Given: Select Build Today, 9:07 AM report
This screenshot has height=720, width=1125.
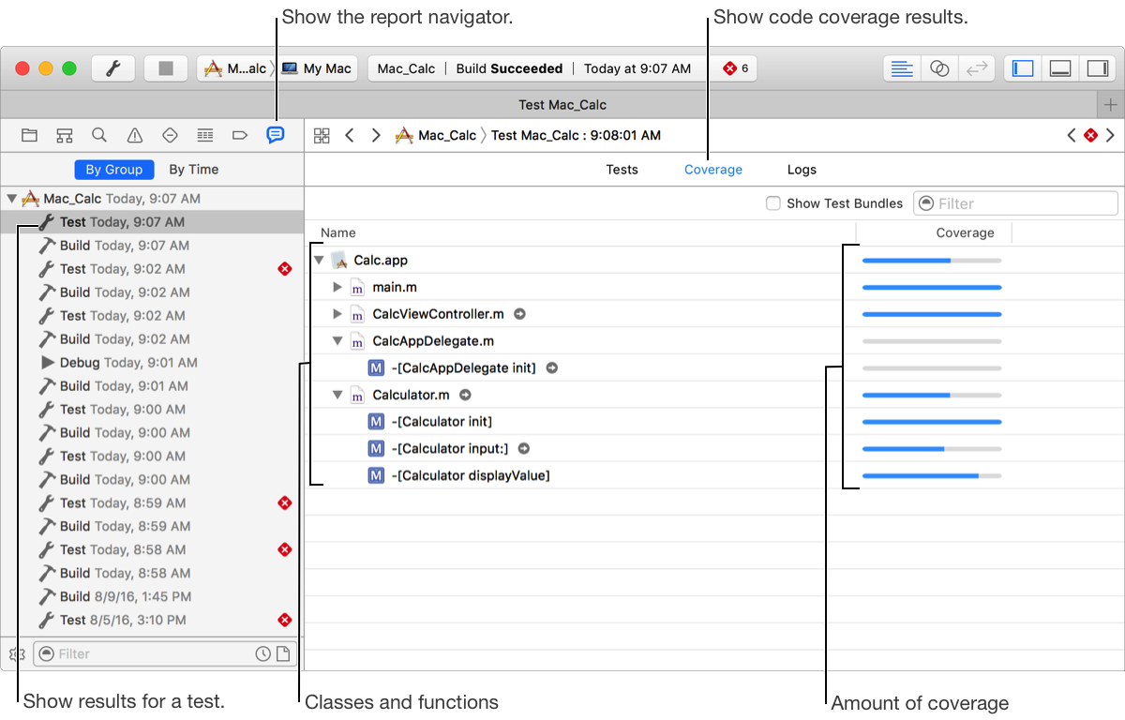Looking at the screenshot, I should pos(152,246).
